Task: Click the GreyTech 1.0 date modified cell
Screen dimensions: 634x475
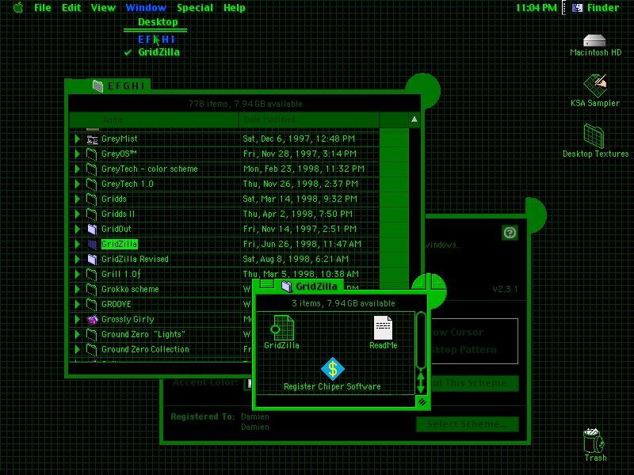Action: [x=300, y=184]
